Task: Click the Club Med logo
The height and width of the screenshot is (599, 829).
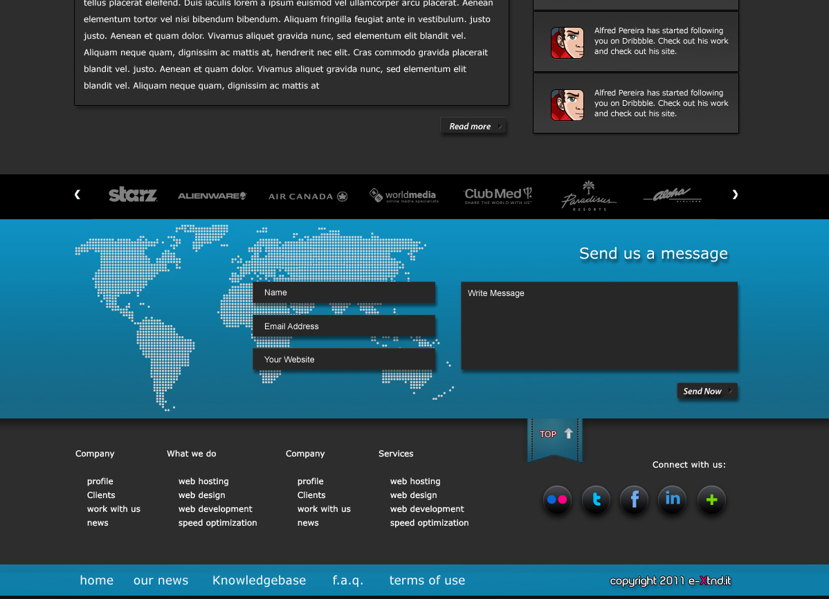Action: pos(498,196)
